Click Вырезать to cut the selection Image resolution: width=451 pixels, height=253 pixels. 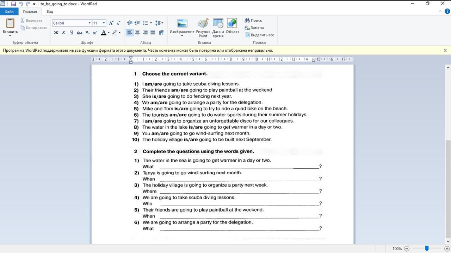point(31,20)
